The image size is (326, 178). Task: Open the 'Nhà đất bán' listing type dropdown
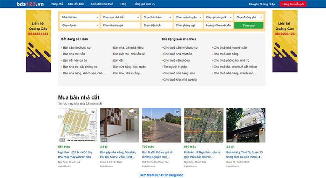80,17
